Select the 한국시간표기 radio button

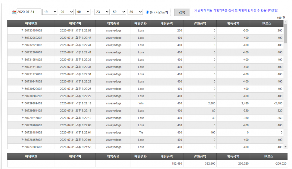(147, 12)
